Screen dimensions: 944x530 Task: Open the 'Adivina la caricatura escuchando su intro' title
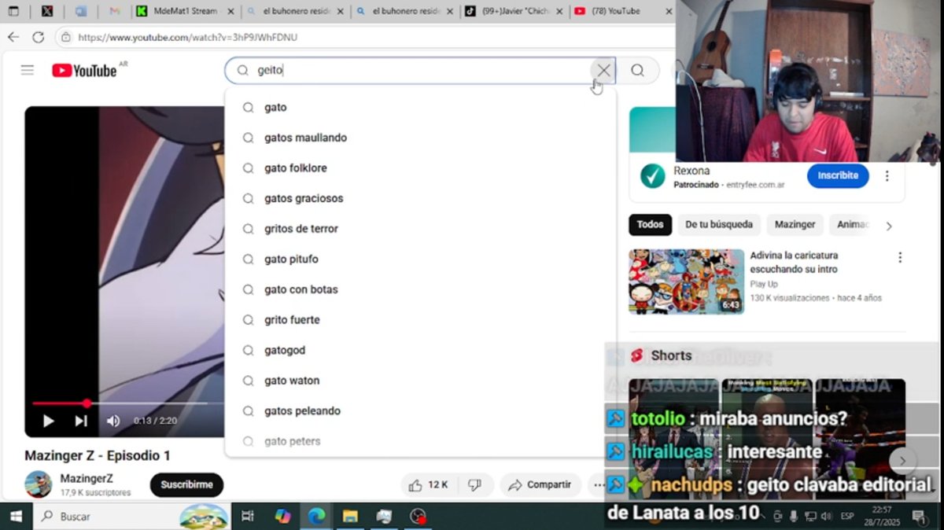(x=794, y=262)
